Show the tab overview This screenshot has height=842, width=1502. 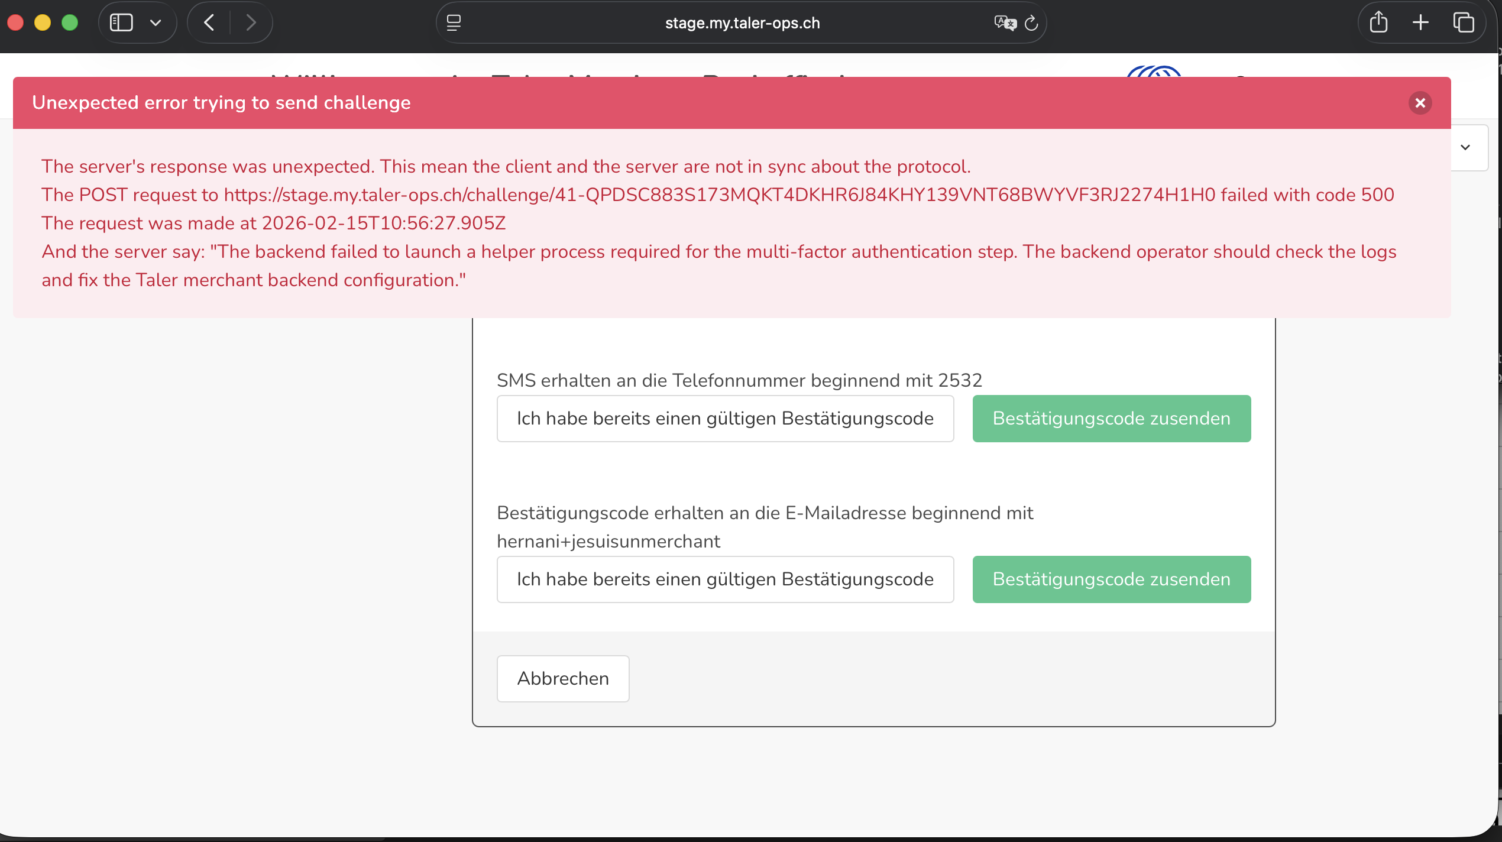(1464, 23)
